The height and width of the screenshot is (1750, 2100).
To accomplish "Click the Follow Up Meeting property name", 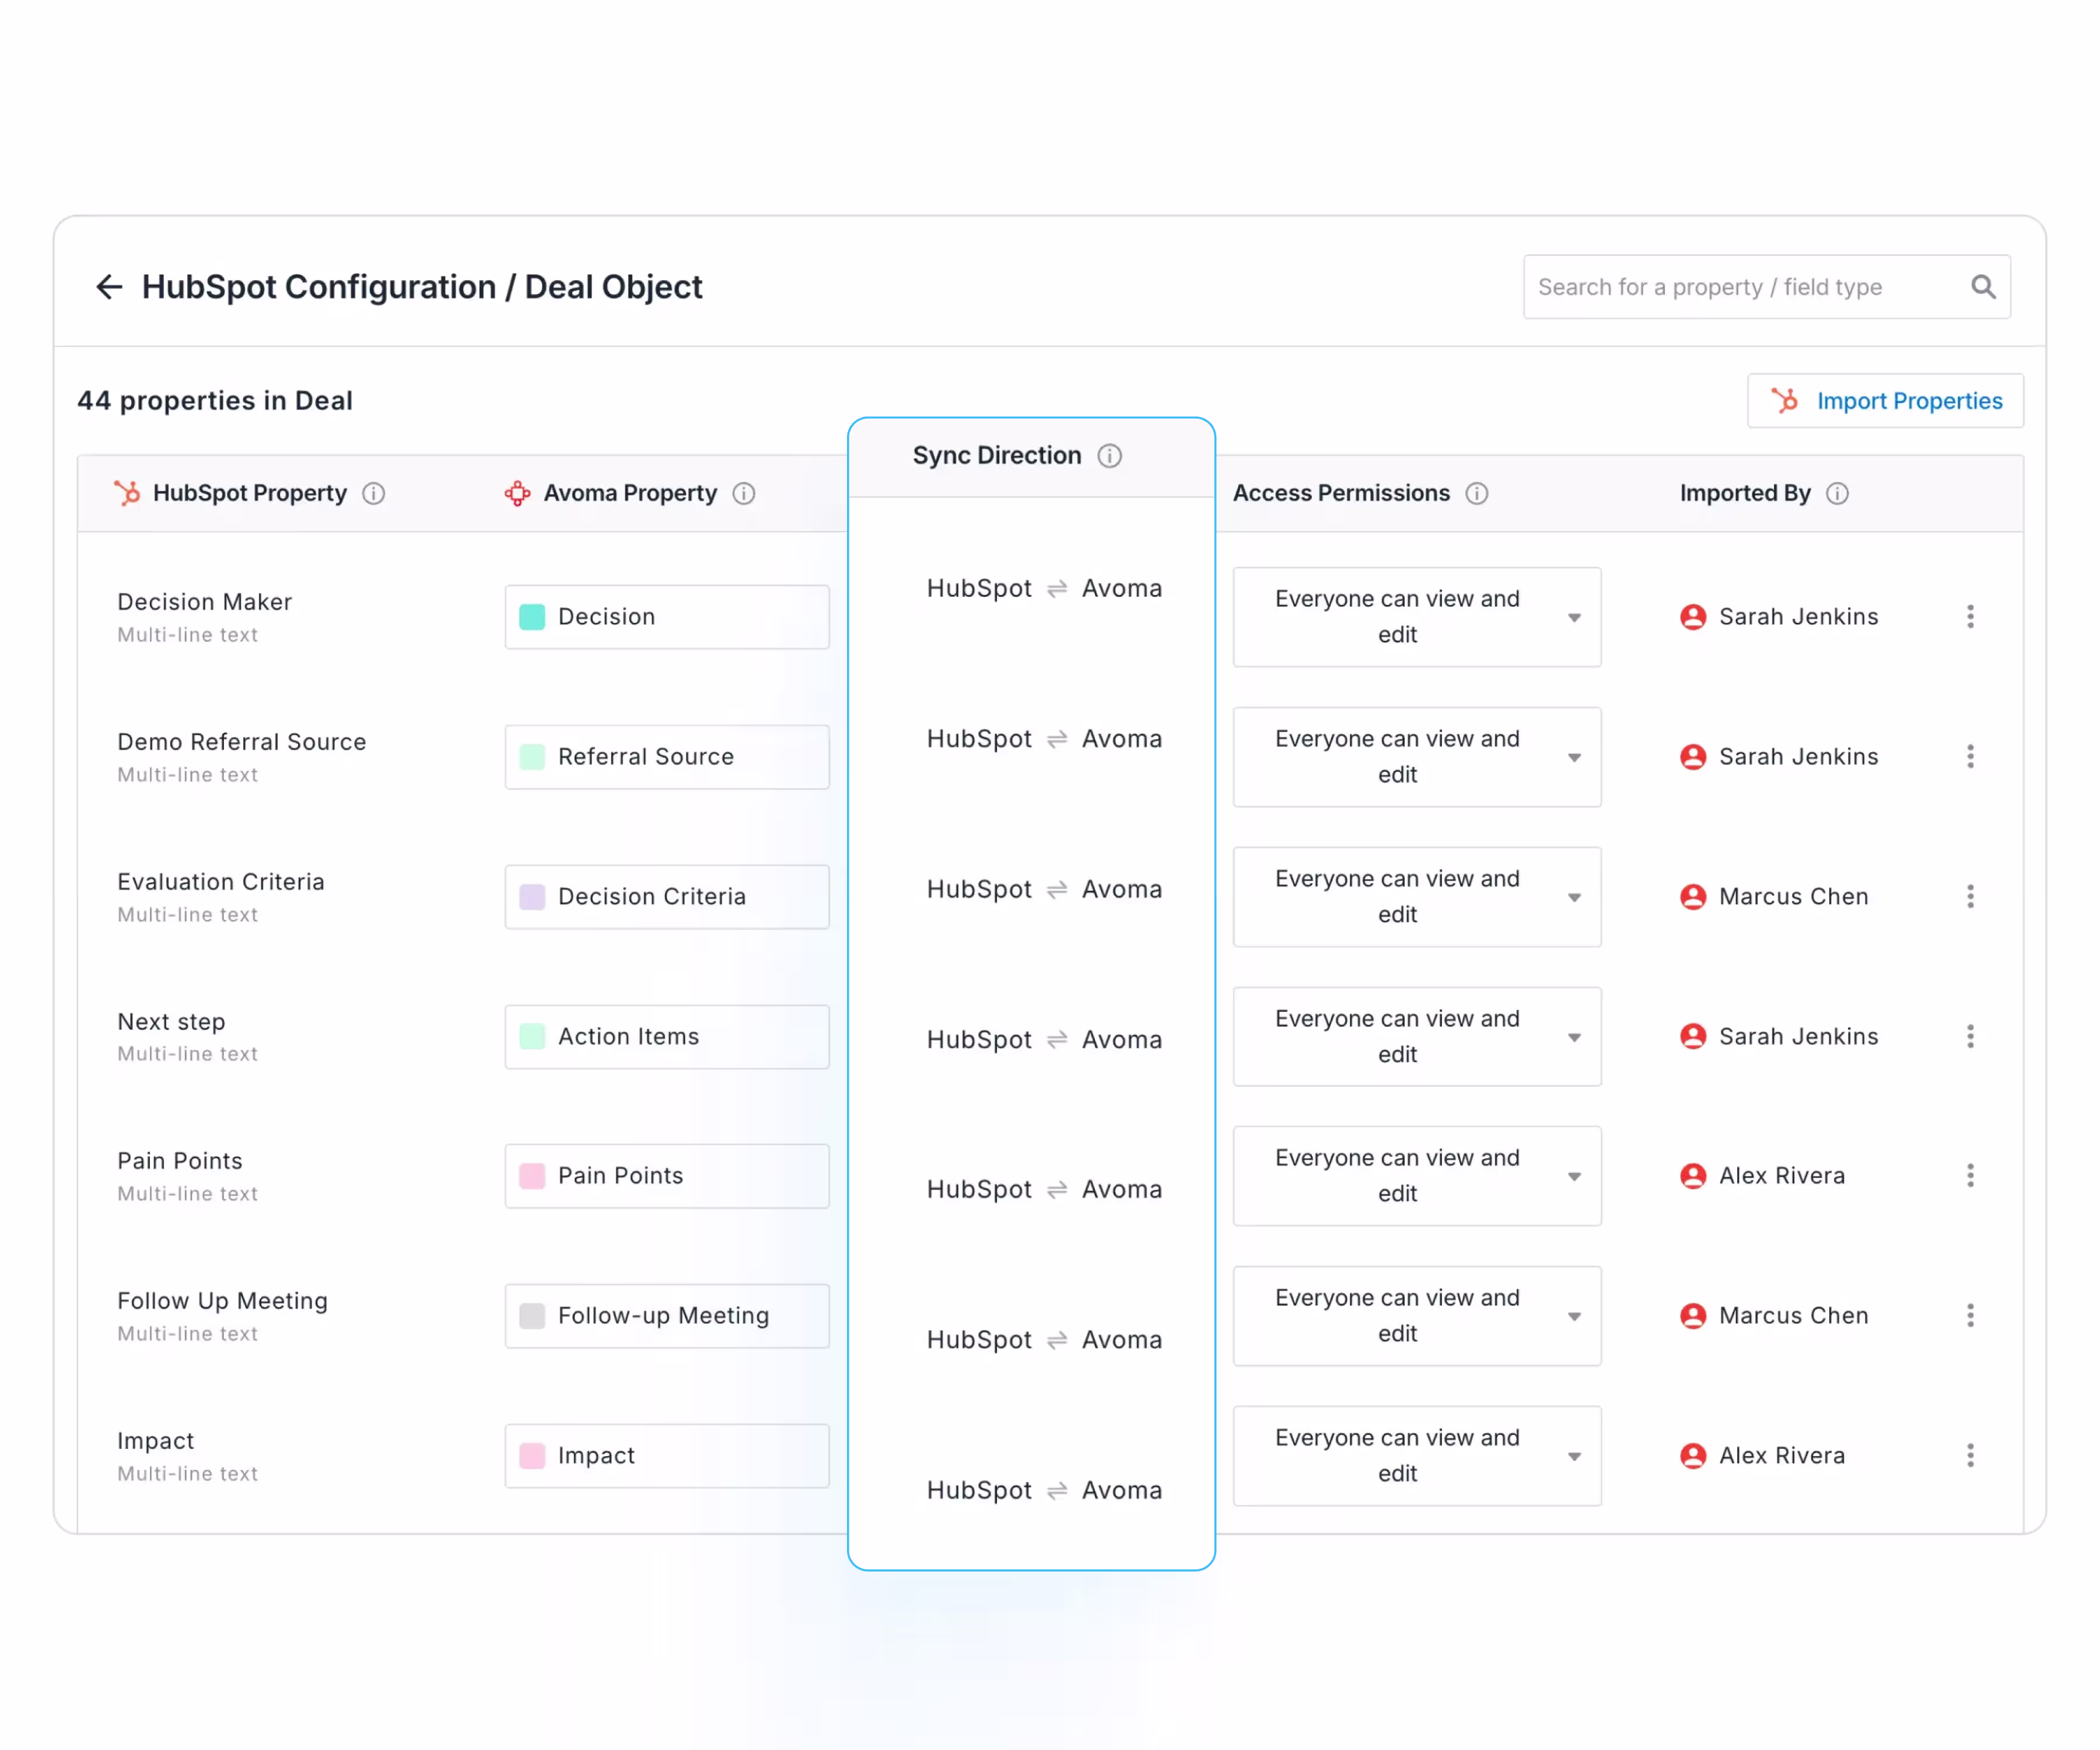I will (x=222, y=1301).
